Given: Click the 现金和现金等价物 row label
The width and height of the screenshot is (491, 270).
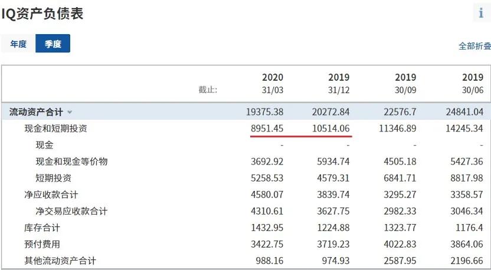Looking at the screenshot, I should pos(71,161).
